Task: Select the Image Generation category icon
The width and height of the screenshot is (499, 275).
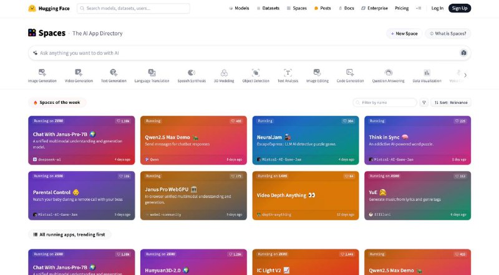Action: pos(42,73)
